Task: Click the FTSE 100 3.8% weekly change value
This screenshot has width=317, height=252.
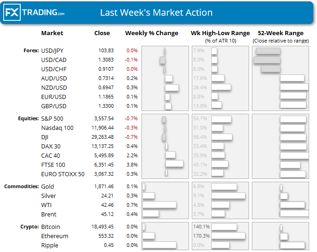Action: click(132, 165)
